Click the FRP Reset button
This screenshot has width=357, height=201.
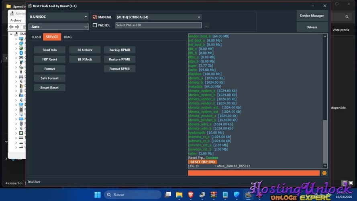(x=50, y=59)
